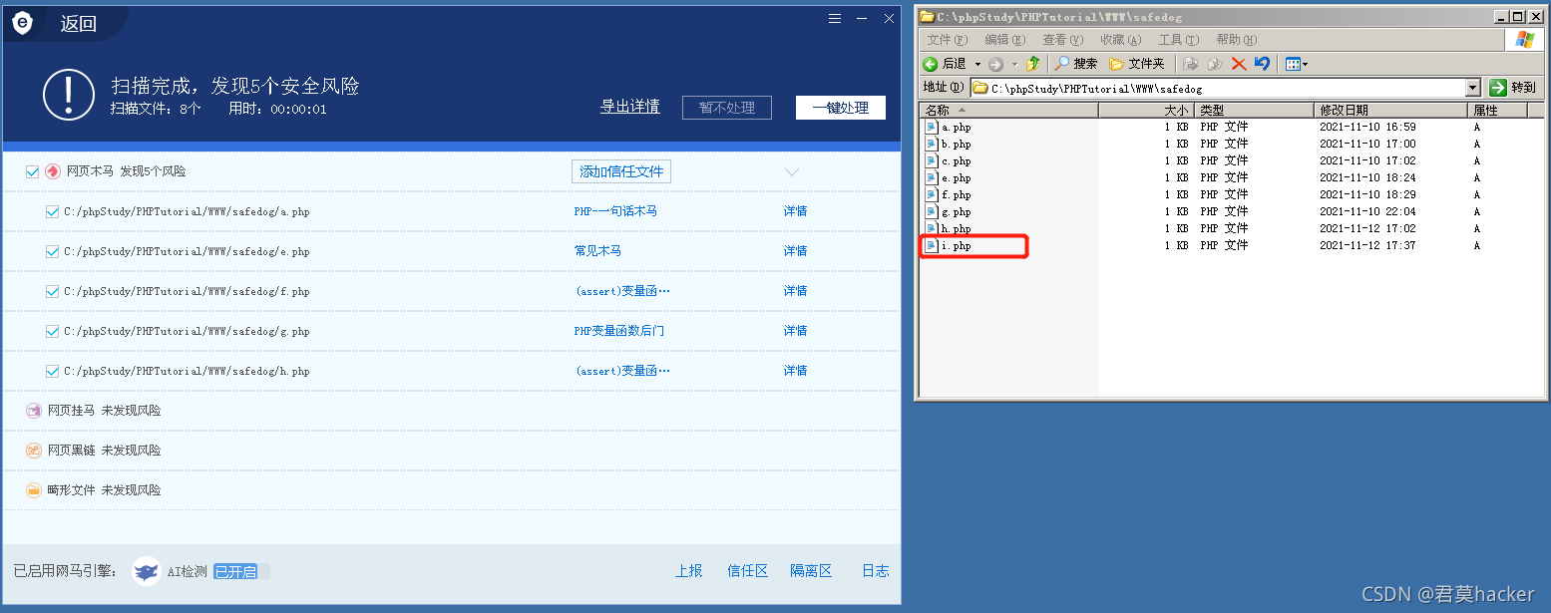Click the Move To toolbar icon
This screenshot has height=613, width=1551.
[x=1191, y=64]
